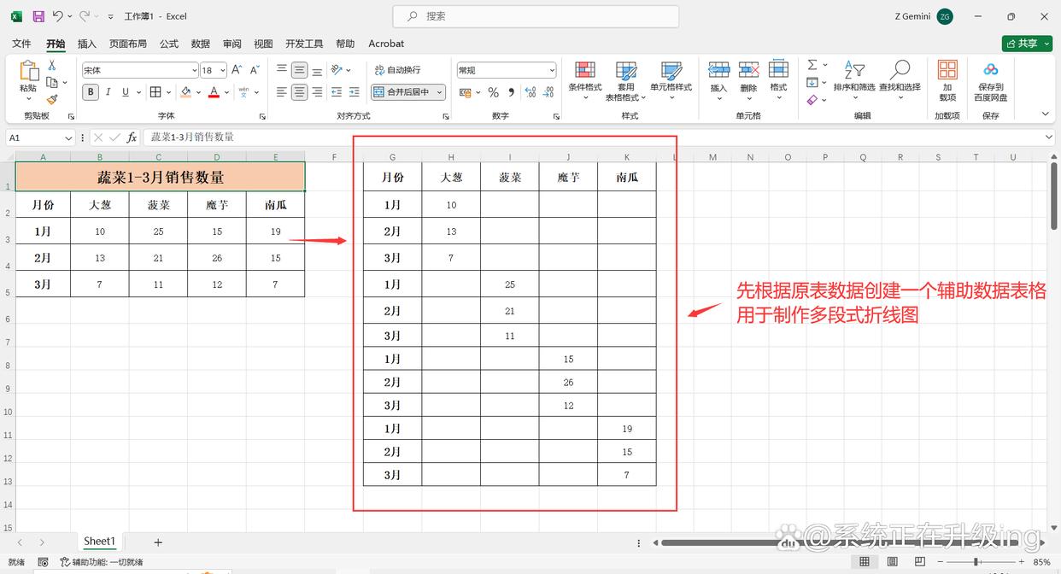Open the font size 18 dropdown
The height and width of the screenshot is (574, 1061).
(x=223, y=70)
